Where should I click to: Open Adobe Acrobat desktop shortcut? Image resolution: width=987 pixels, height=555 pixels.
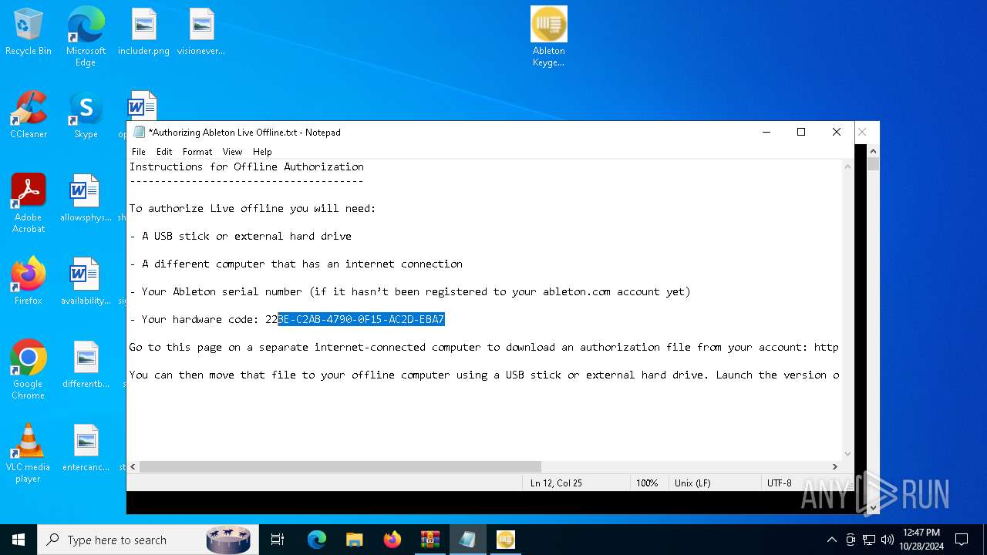coord(29,203)
